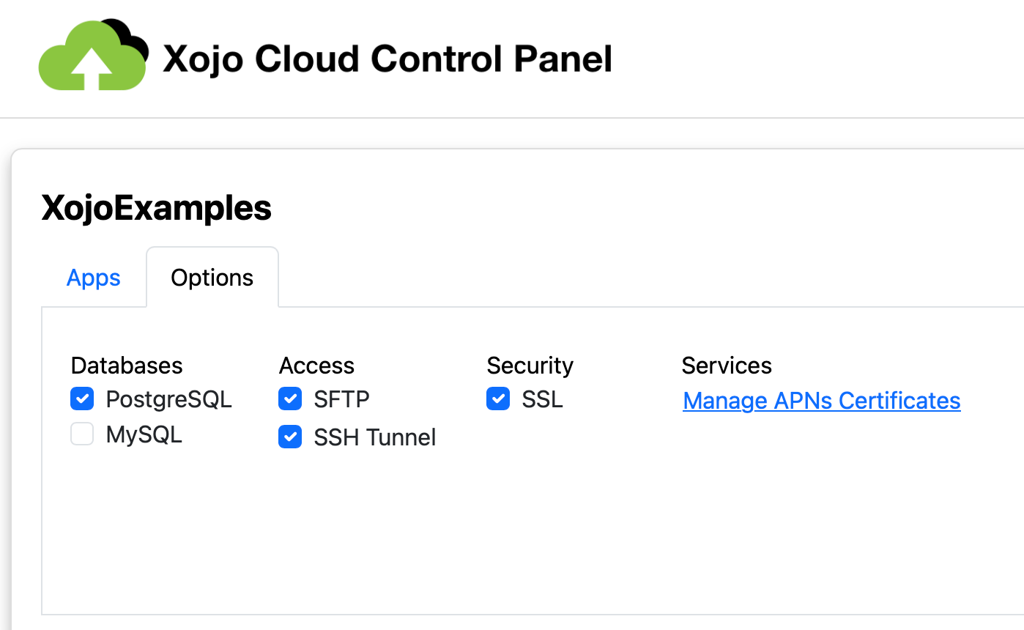Click the PostgreSQL label text
1024x630 pixels.
click(169, 399)
